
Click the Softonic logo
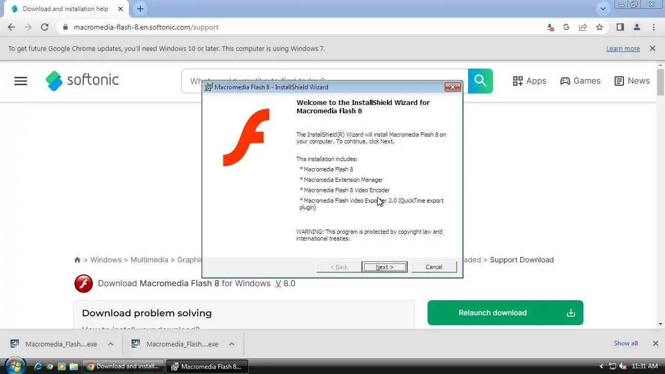pyautogui.click(x=82, y=81)
